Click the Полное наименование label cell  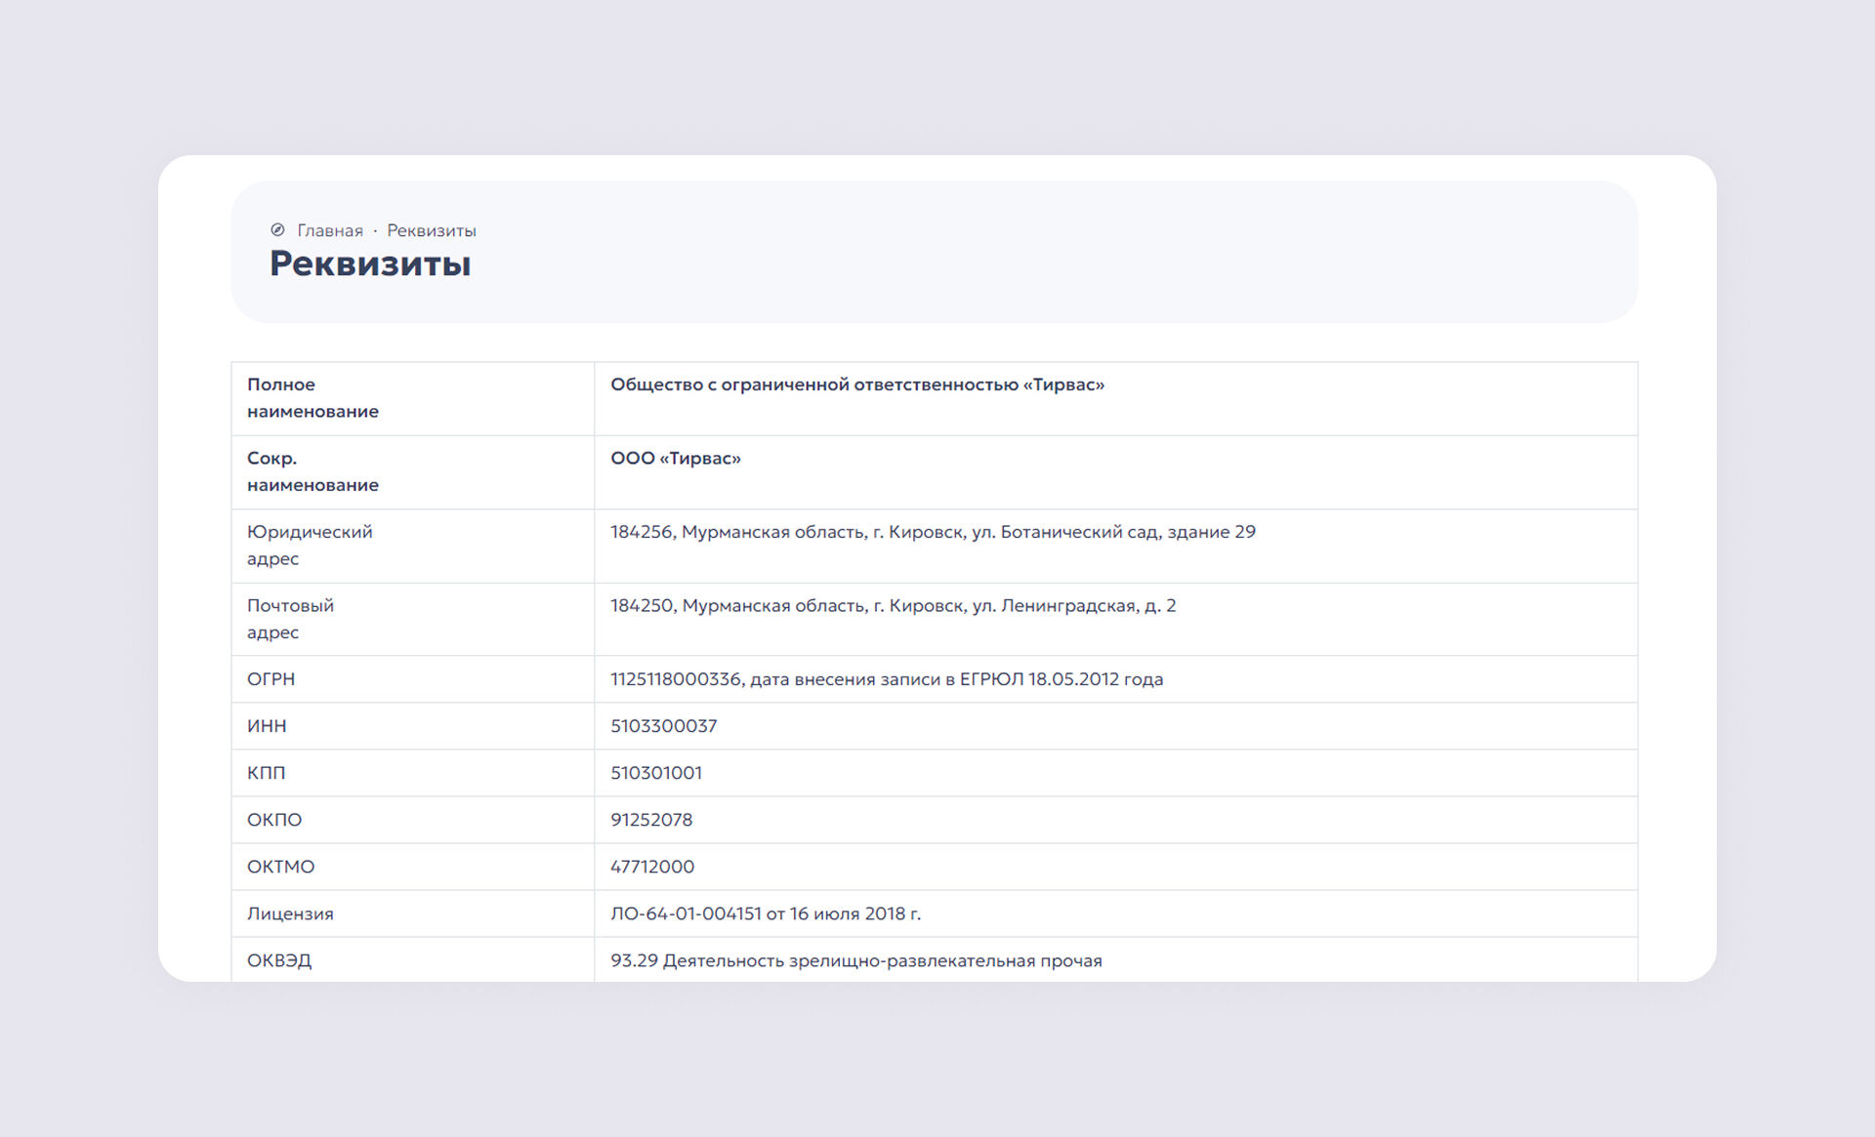(x=312, y=398)
